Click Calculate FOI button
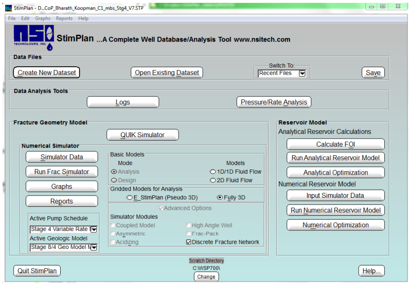 click(x=335, y=144)
